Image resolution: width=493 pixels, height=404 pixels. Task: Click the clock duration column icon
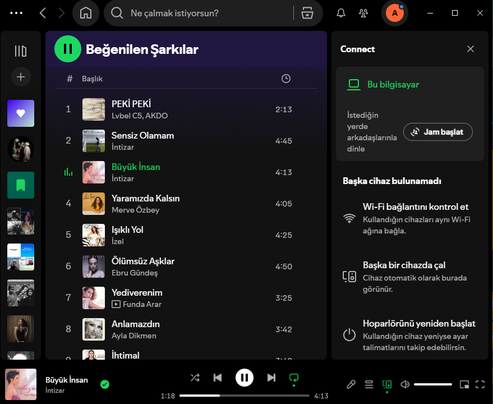[286, 79]
